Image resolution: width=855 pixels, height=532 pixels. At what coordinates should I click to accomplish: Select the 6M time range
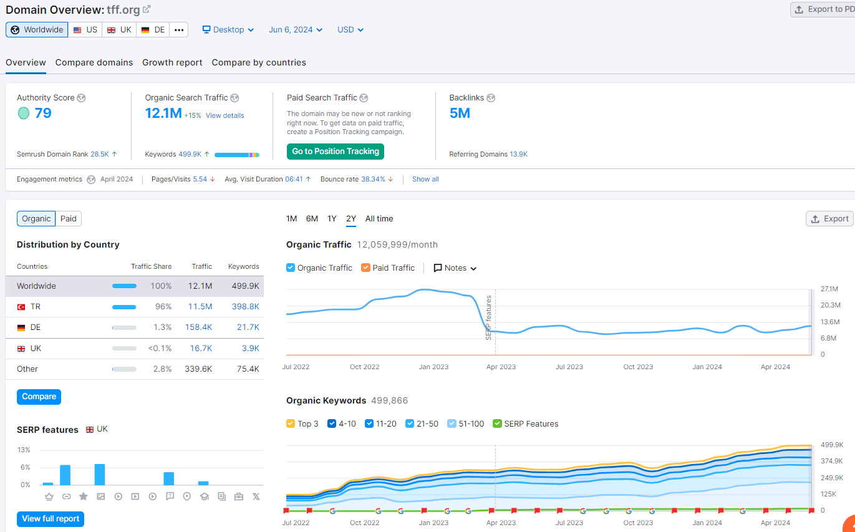[x=312, y=218]
